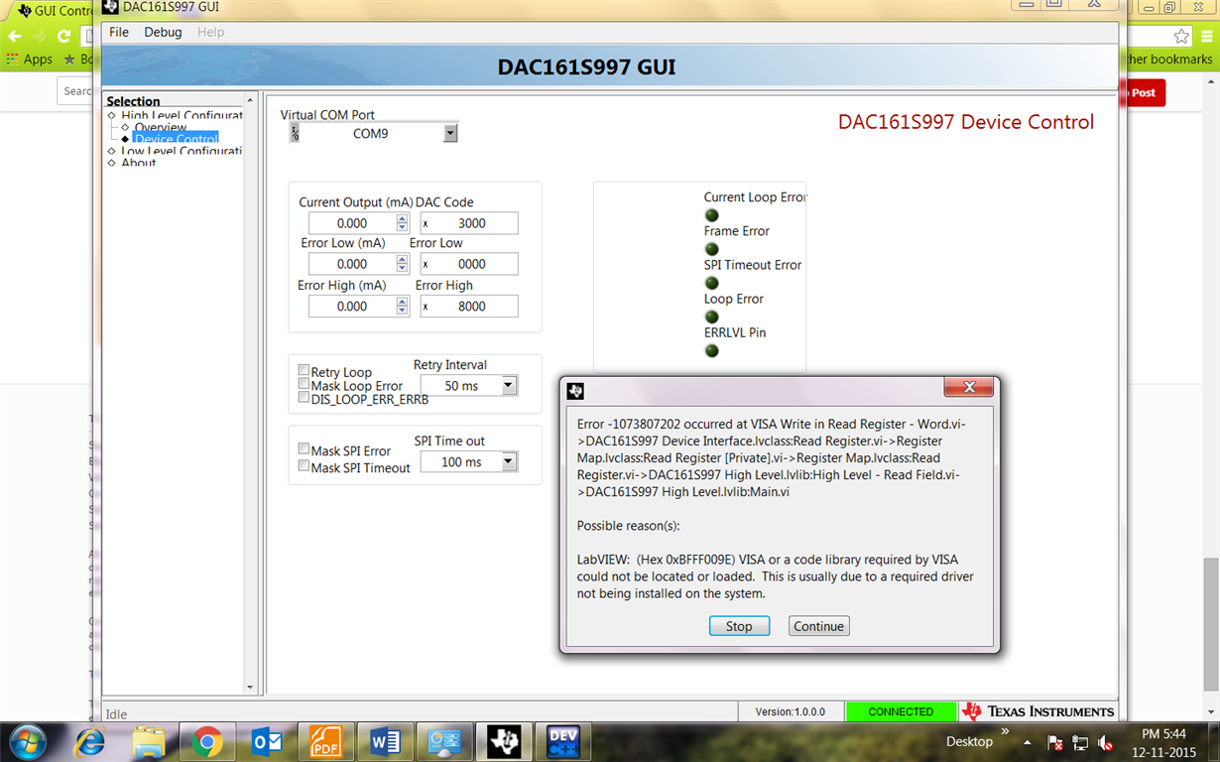Click the Version:1.0.0.0 status text
The image size is (1220, 762).
(x=790, y=711)
